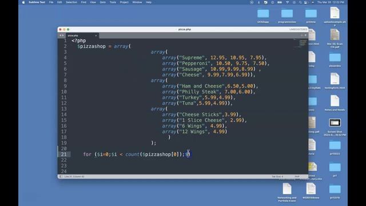
Task: Click line number 21 in the gutter
Action: [63, 154]
